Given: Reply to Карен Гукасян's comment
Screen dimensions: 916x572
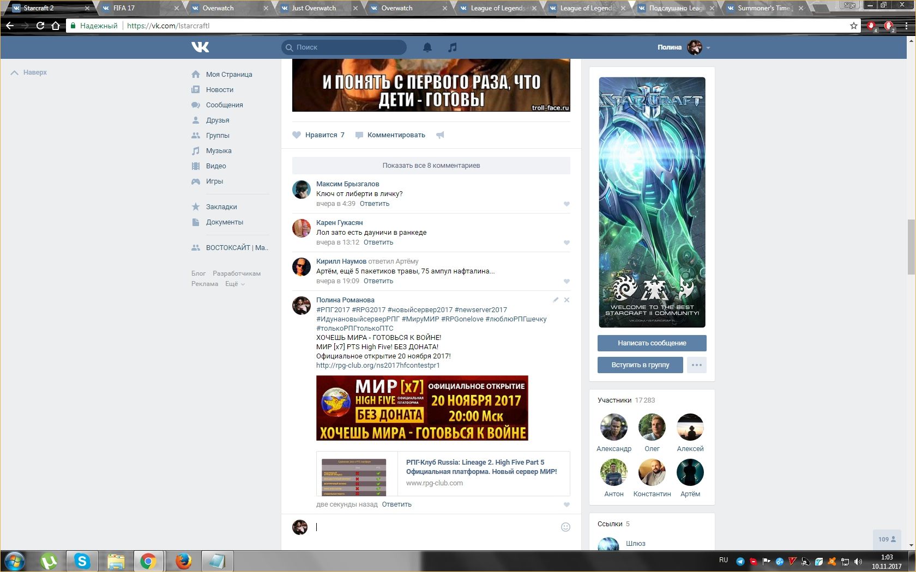Looking at the screenshot, I should (x=378, y=242).
